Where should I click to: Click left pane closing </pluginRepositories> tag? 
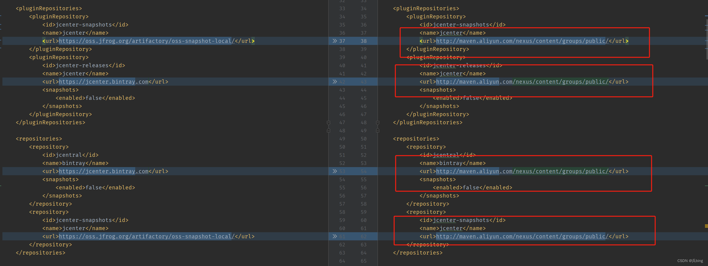click(50, 122)
